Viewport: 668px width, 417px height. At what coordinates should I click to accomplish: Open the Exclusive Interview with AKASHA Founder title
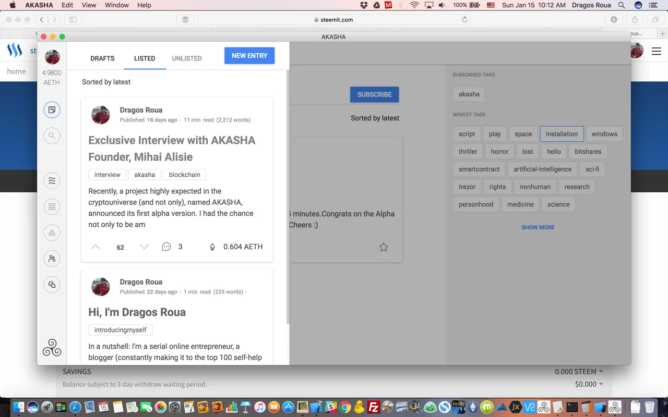(172, 149)
